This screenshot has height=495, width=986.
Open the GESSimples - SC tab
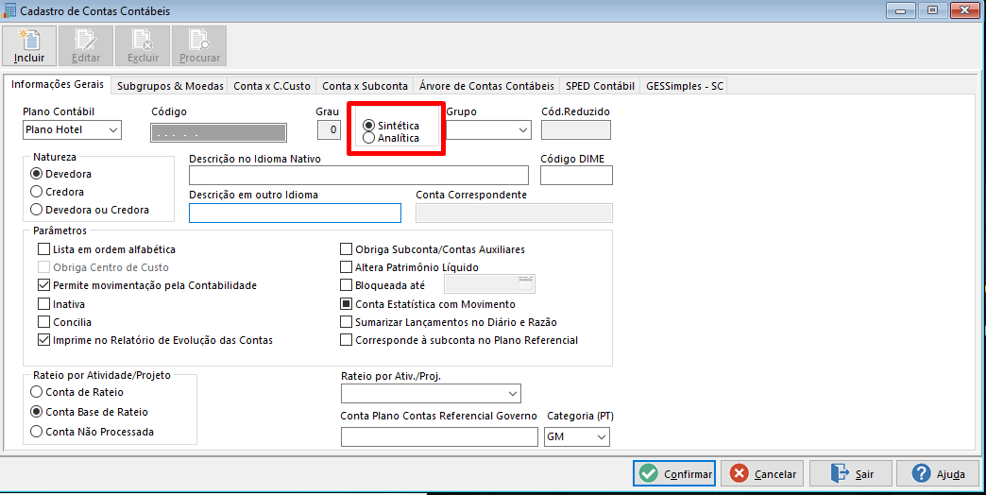tap(685, 86)
